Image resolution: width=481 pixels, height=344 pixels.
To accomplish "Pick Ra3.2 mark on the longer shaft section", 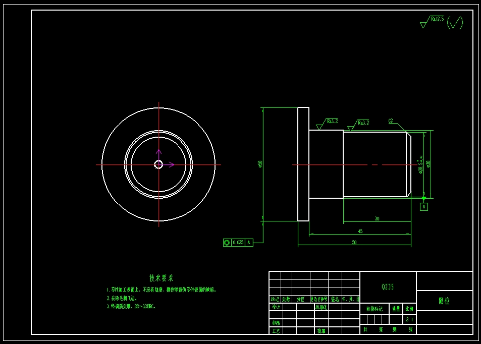I will coord(358,126).
